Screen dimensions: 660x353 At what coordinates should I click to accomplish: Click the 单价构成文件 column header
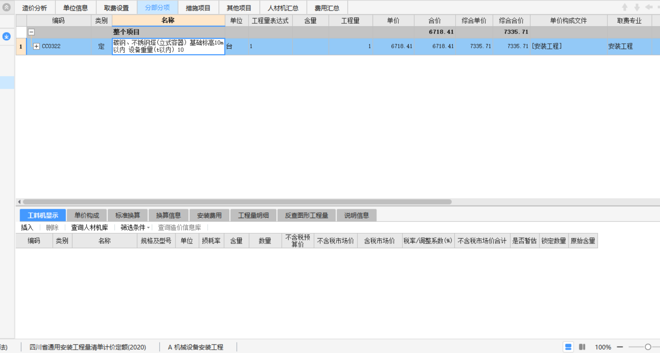568,20
